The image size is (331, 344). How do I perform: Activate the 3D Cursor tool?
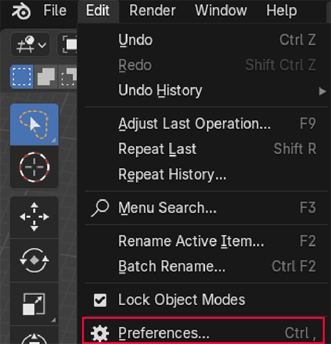tap(34, 167)
